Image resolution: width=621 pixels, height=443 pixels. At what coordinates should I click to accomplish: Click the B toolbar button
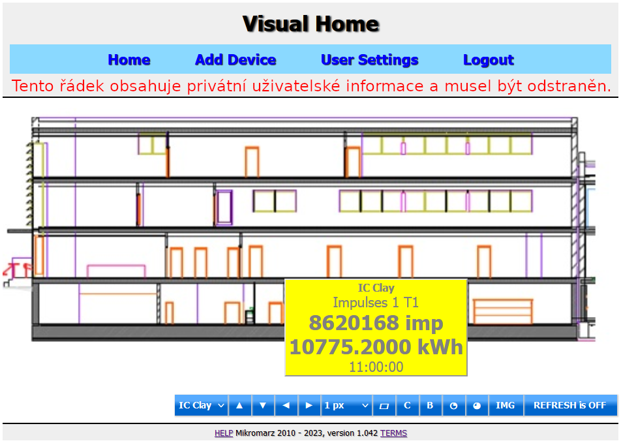tap(430, 405)
